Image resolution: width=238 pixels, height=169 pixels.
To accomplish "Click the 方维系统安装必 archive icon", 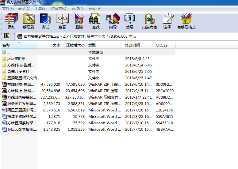I will tap(4, 97).
